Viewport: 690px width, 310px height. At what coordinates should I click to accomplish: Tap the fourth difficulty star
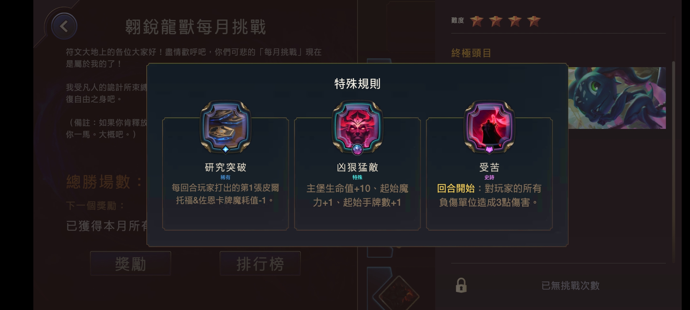[x=534, y=21]
